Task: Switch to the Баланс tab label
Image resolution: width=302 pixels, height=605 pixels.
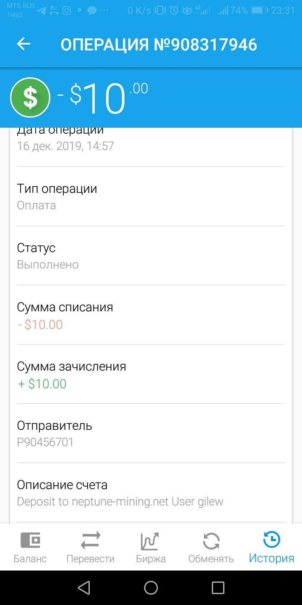Action: pos(30,559)
